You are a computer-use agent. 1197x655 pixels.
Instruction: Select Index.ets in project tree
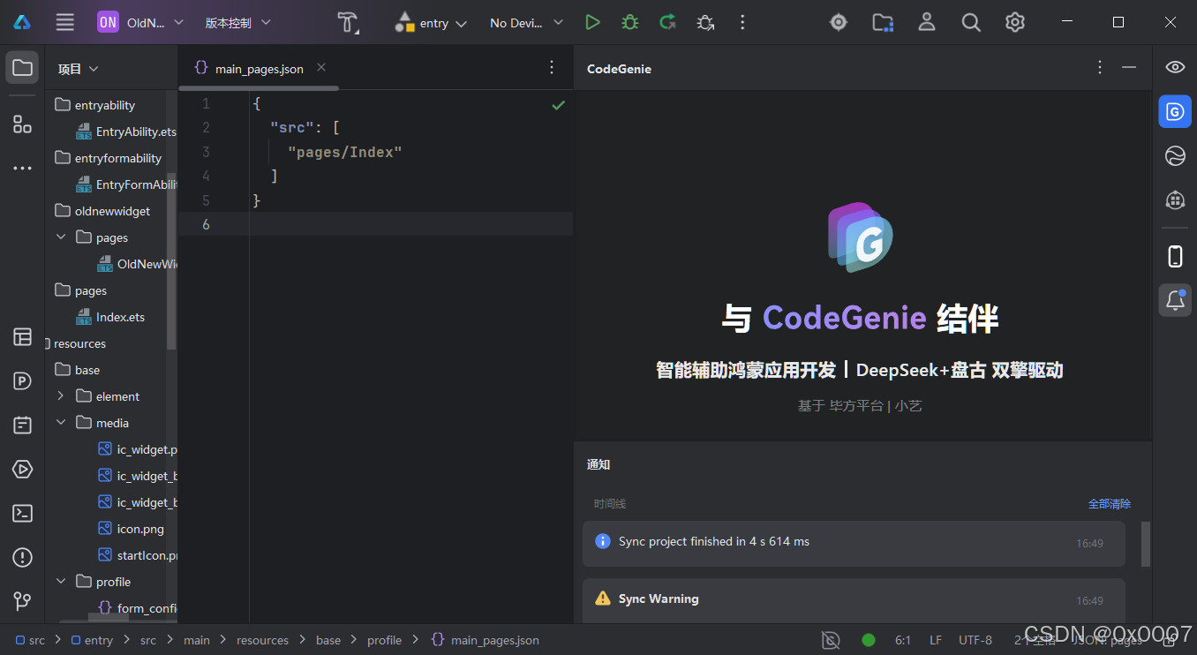point(110,317)
